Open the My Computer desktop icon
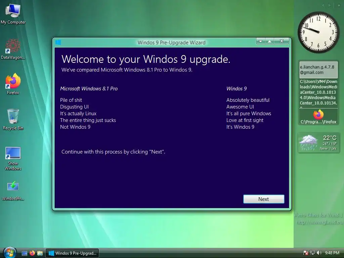This screenshot has height=258, width=344. point(13,14)
